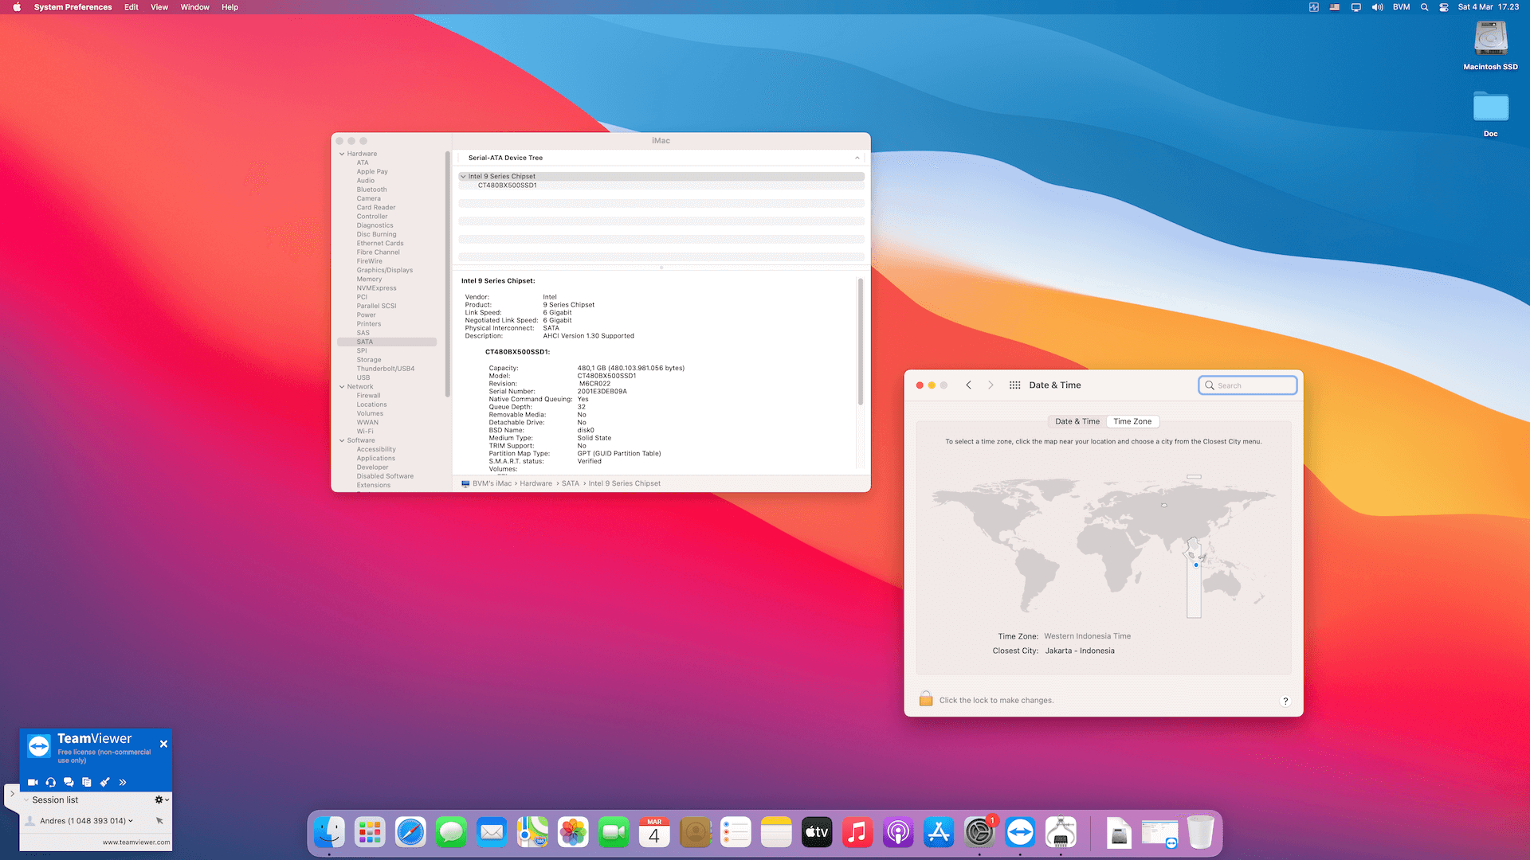Open TeamViewer from the Dock
Image resolution: width=1530 pixels, height=860 pixels.
[x=1020, y=833]
